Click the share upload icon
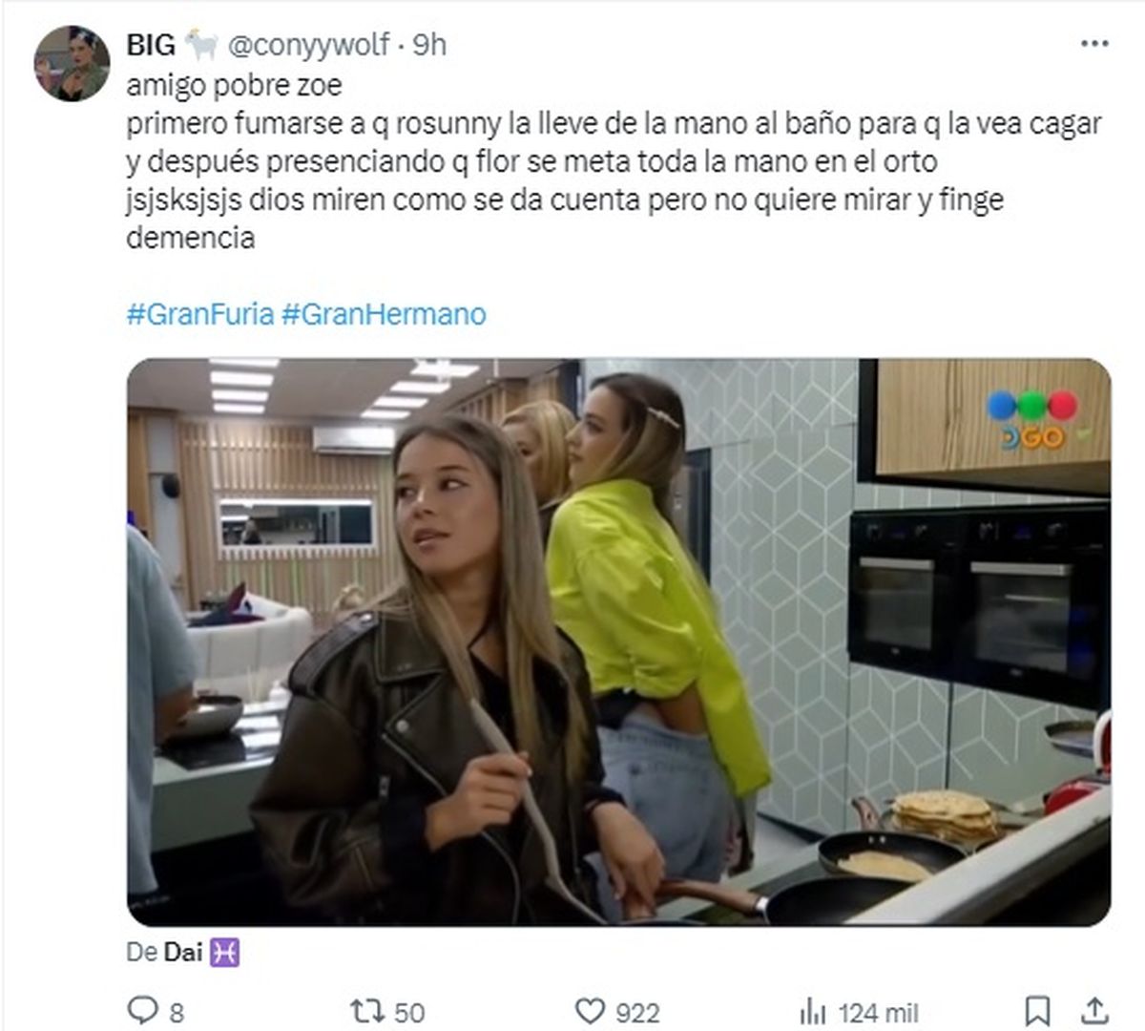 tap(1095, 1010)
